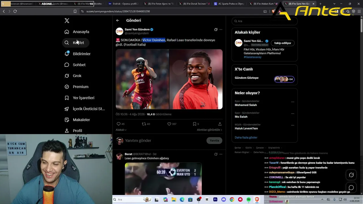Open more options for Mohamed Salah trend
This screenshot has height=204, width=363.
coord(293,102)
